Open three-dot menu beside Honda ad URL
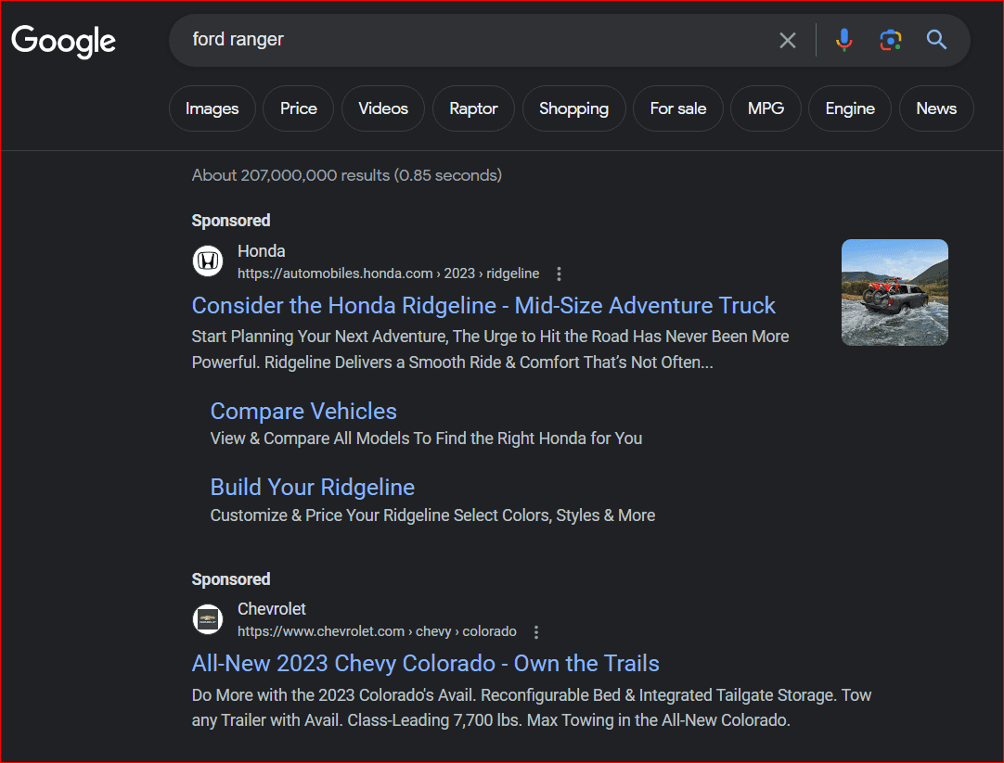The height and width of the screenshot is (763, 1004). coord(559,273)
